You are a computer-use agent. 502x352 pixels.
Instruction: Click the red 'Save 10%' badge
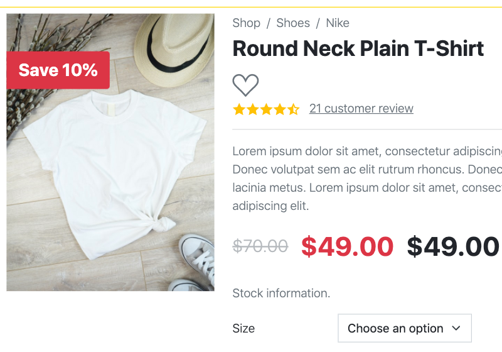[x=58, y=70]
